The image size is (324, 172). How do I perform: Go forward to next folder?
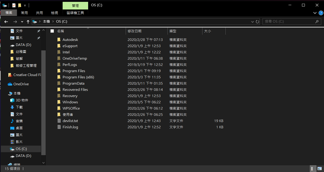(x=15, y=22)
